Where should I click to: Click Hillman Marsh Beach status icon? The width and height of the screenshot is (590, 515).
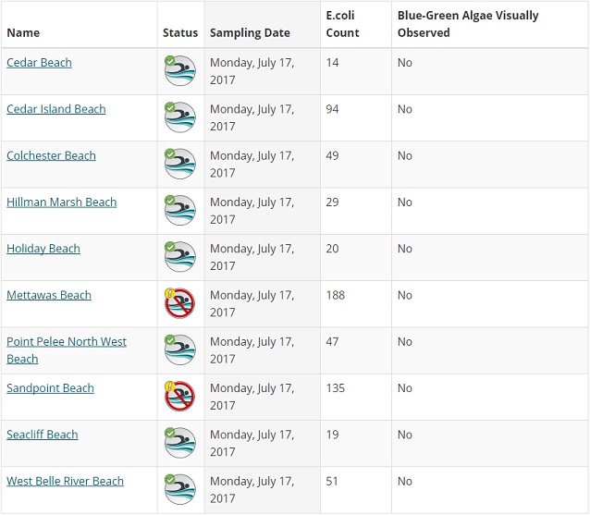click(179, 210)
